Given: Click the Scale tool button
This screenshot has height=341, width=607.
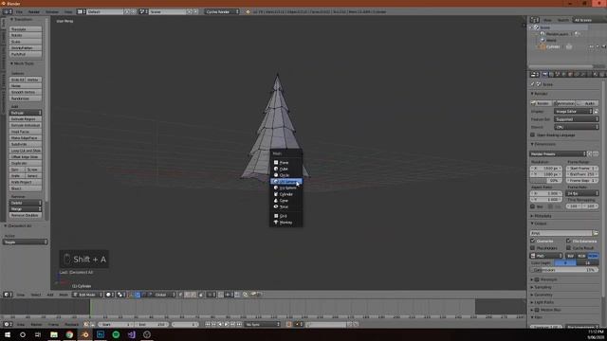Looking at the screenshot, I should coord(26,42).
